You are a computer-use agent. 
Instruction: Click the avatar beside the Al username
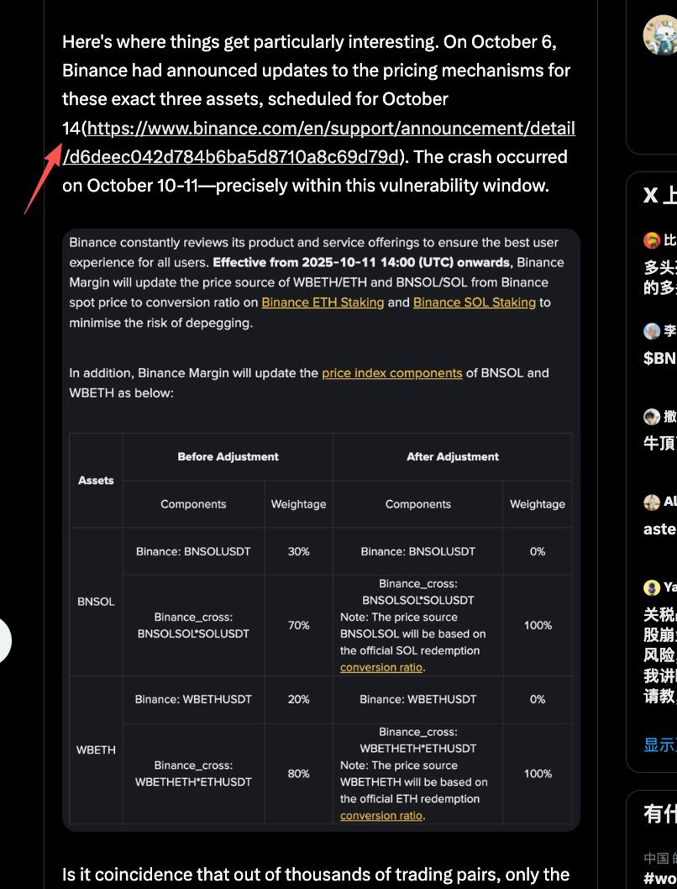point(652,502)
